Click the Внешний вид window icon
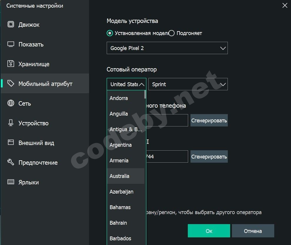 click(x=11, y=143)
